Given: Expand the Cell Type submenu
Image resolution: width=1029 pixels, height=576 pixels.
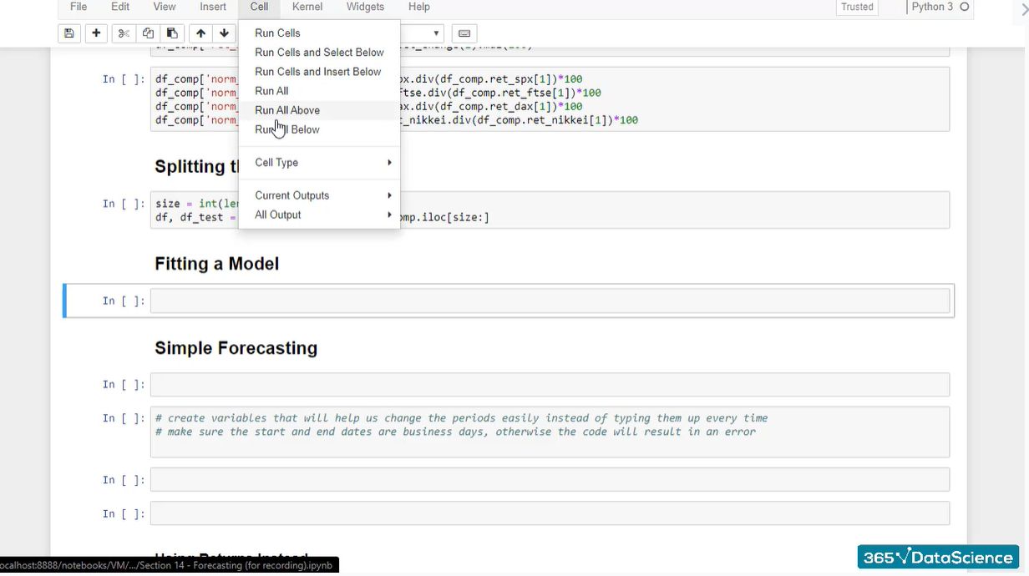Looking at the screenshot, I should [x=322, y=163].
